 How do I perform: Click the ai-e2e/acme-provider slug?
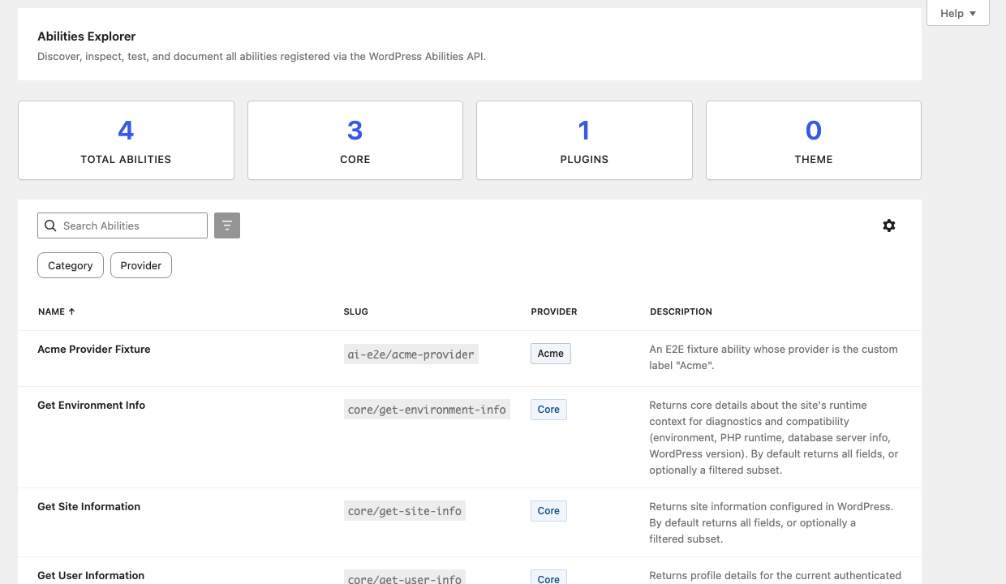tap(411, 354)
